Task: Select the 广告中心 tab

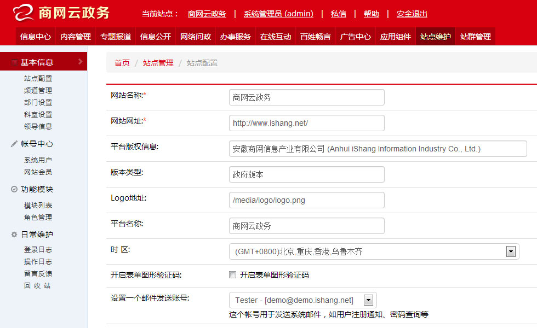Action: [356, 37]
